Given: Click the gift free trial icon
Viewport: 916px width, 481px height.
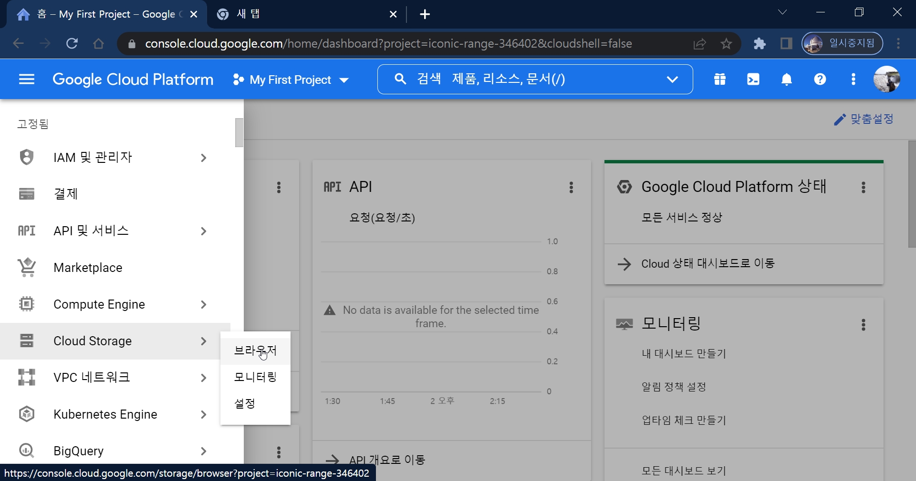Looking at the screenshot, I should pos(720,80).
